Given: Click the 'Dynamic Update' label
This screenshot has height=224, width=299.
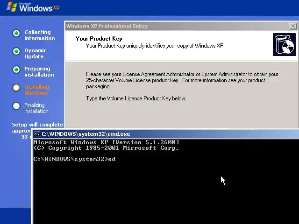Looking at the screenshot, I should pos(36,54).
